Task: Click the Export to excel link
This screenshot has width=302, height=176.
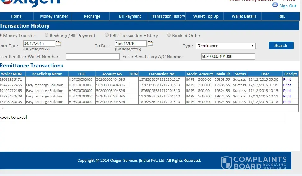Action: (13, 118)
